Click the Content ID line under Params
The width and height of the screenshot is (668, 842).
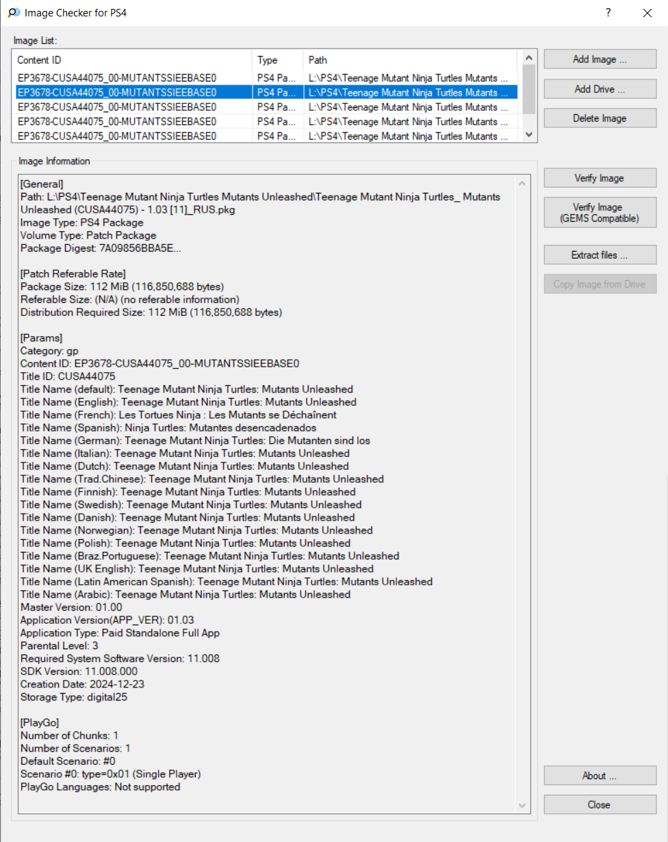[159, 363]
